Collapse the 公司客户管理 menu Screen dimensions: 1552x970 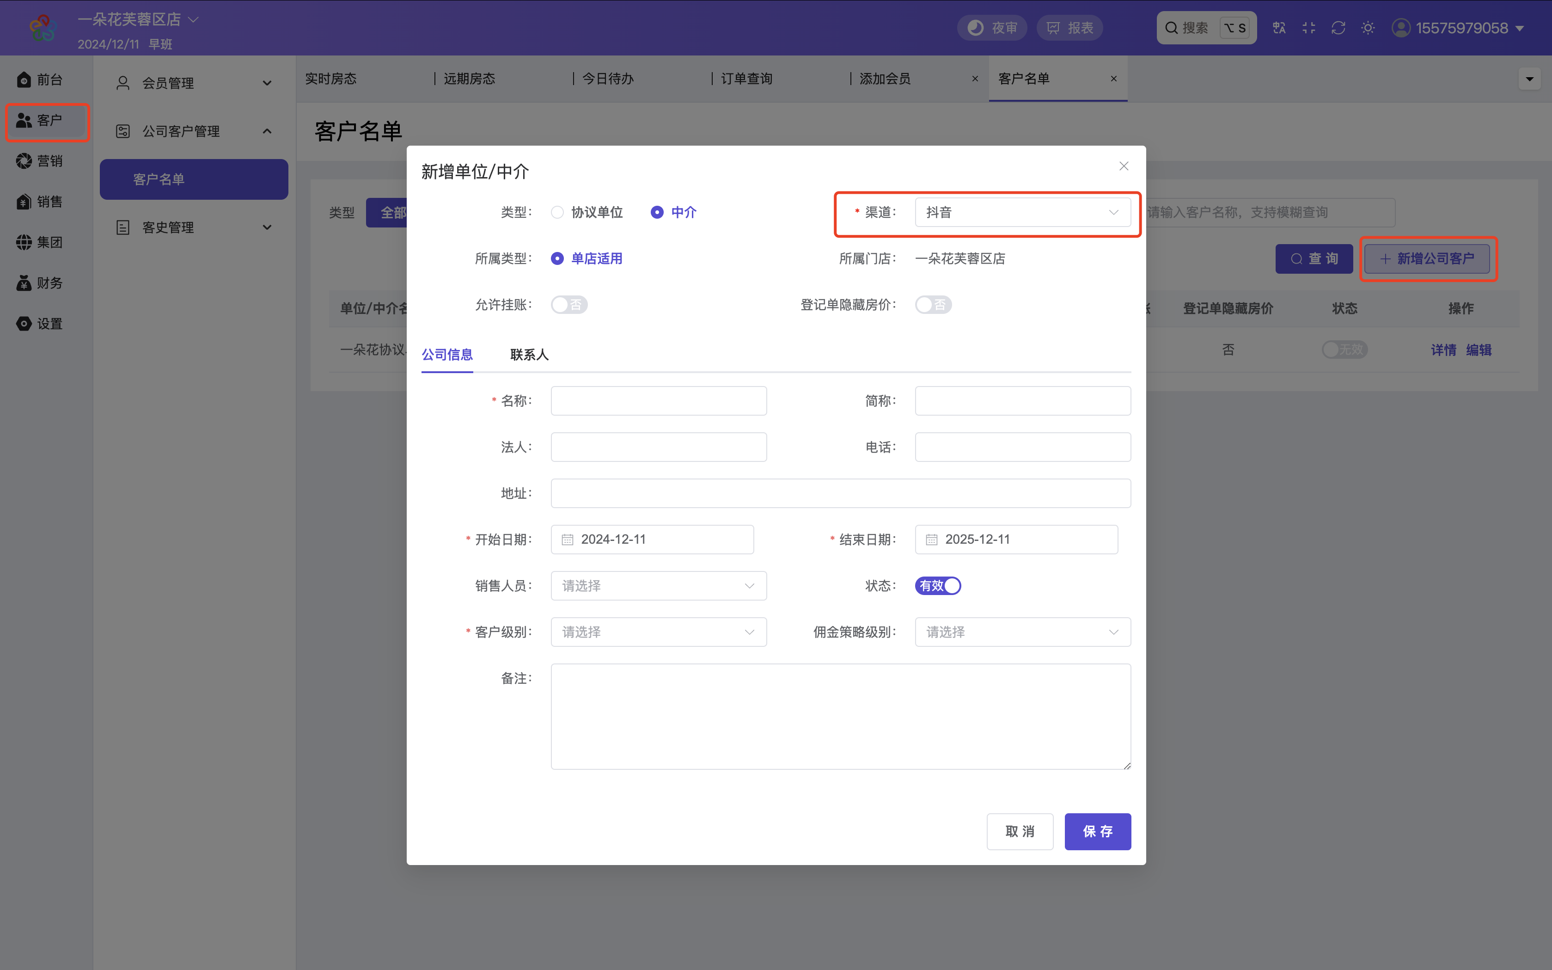(194, 131)
